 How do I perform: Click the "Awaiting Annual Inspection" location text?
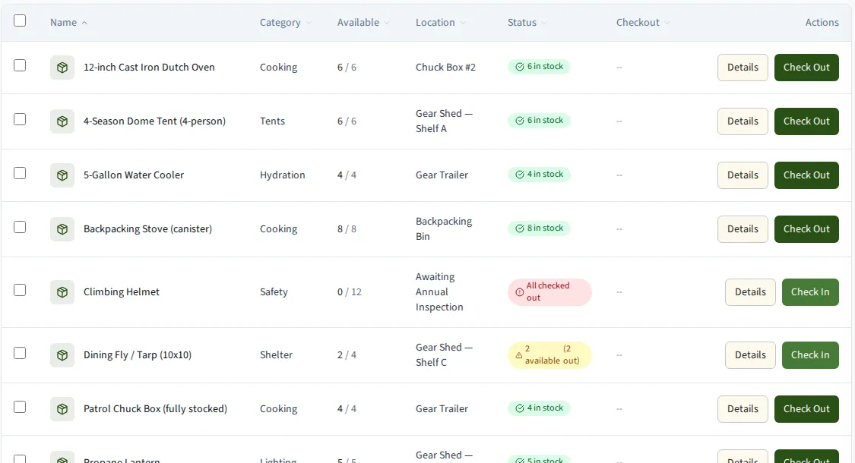(x=439, y=292)
